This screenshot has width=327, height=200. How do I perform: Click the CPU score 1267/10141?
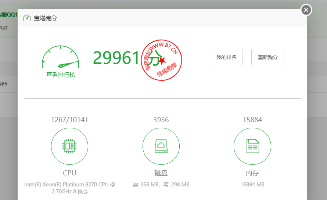69,120
